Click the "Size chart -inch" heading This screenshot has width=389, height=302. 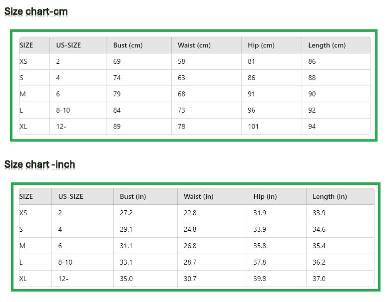pos(40,164)
